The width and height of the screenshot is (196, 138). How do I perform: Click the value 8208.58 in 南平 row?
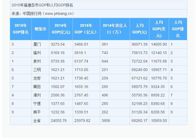(158, 112)
